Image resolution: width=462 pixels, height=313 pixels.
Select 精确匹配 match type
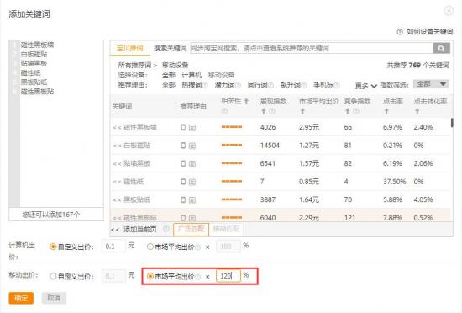pos(226,229)
